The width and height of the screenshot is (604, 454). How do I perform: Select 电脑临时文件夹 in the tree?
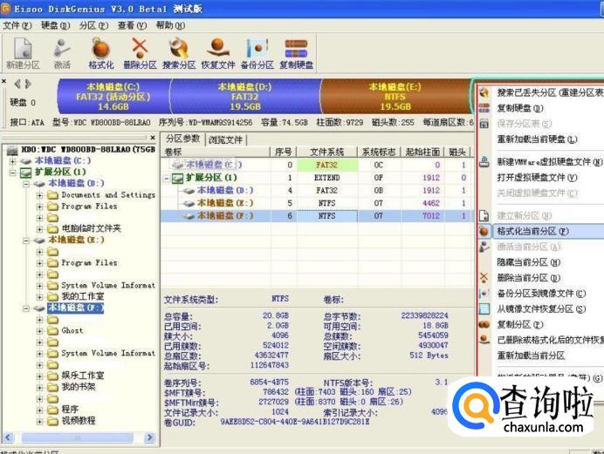point(92,228)
